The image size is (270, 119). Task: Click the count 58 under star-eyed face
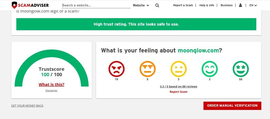pyautogui.click(x=241, y=79)
